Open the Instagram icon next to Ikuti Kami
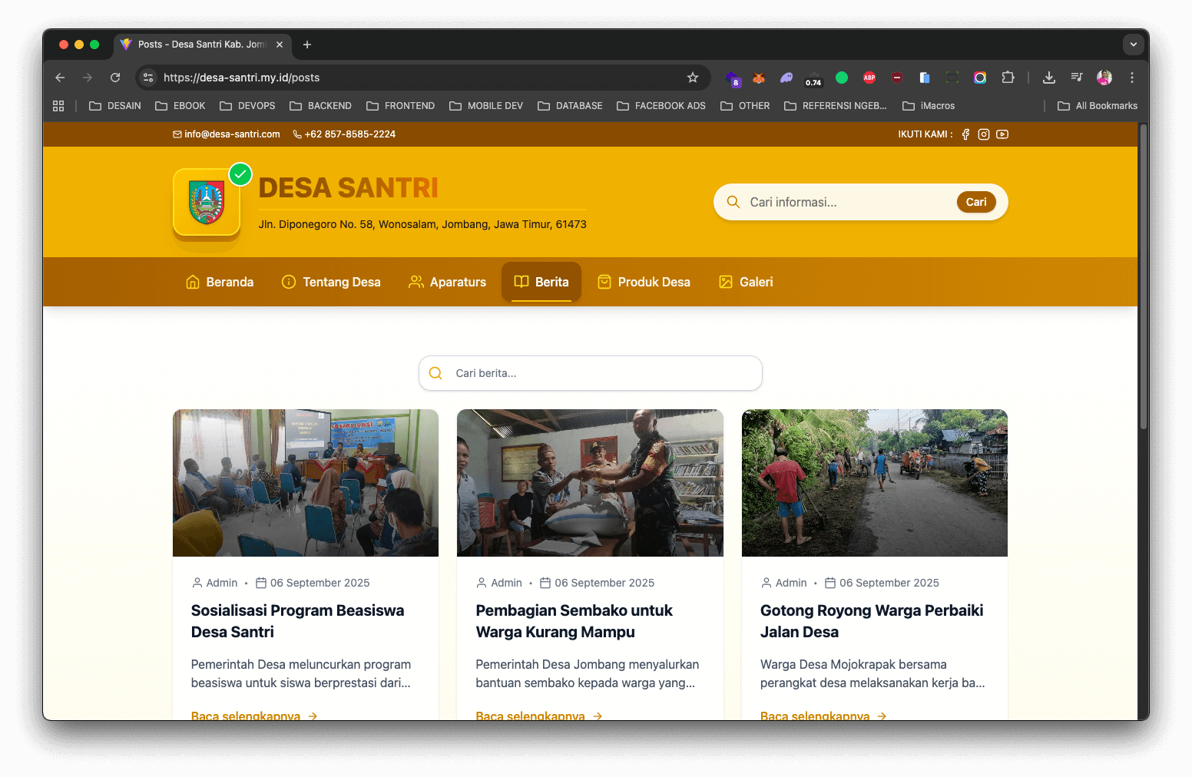1192x777 pixels. tap(983, 134)
